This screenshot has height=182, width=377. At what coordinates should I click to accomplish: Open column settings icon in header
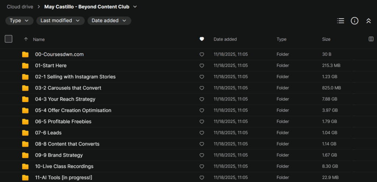371,39
